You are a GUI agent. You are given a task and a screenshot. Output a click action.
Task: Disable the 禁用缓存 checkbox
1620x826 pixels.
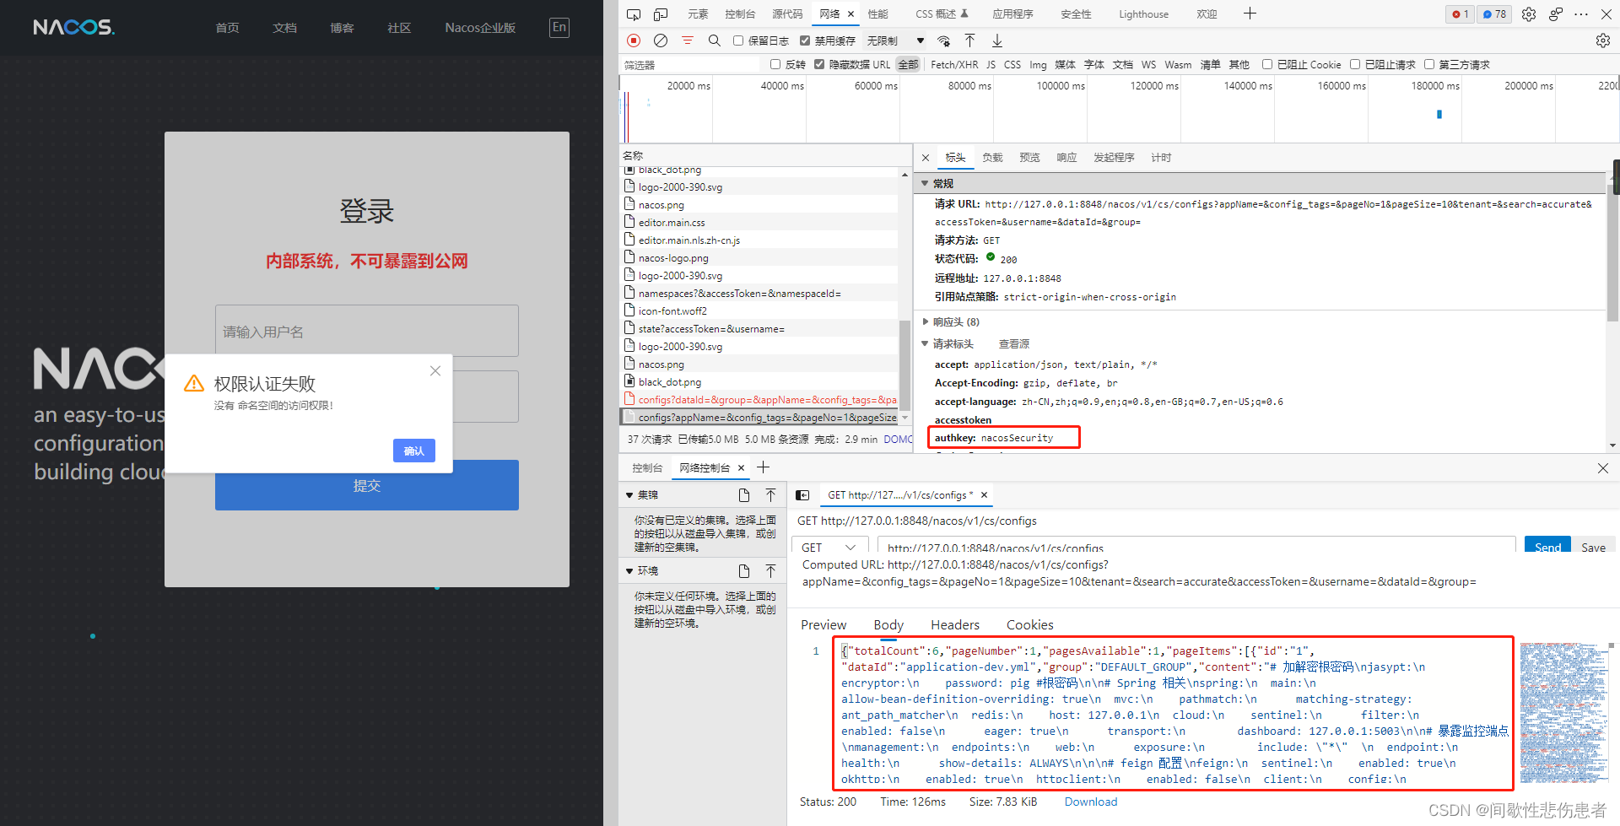click(804, 40)
